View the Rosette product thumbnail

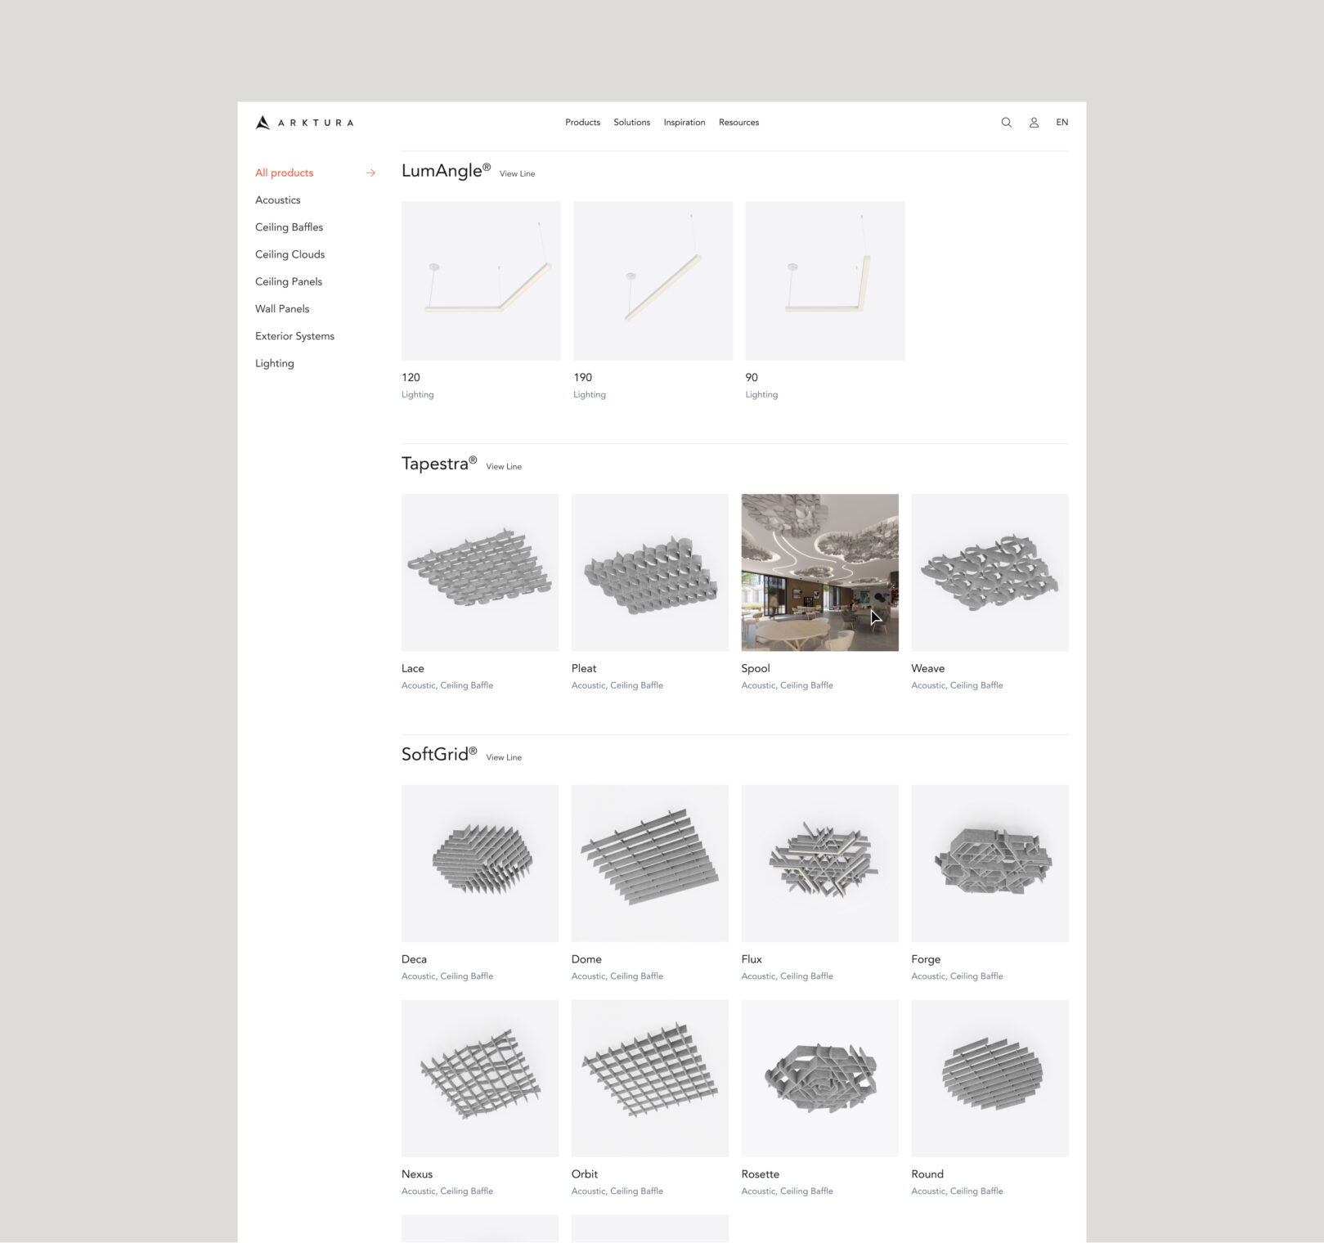pyautogui.click(x=819, y=1078)
